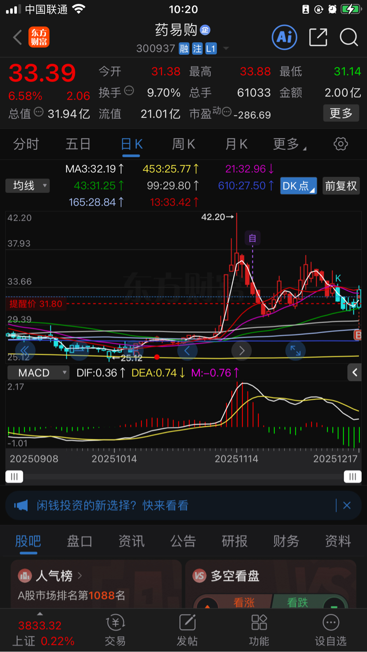The height and width of the screenshot is (652, 367).
Task: Tap the 正 badge beside 药易购
Action: (205, 30)
